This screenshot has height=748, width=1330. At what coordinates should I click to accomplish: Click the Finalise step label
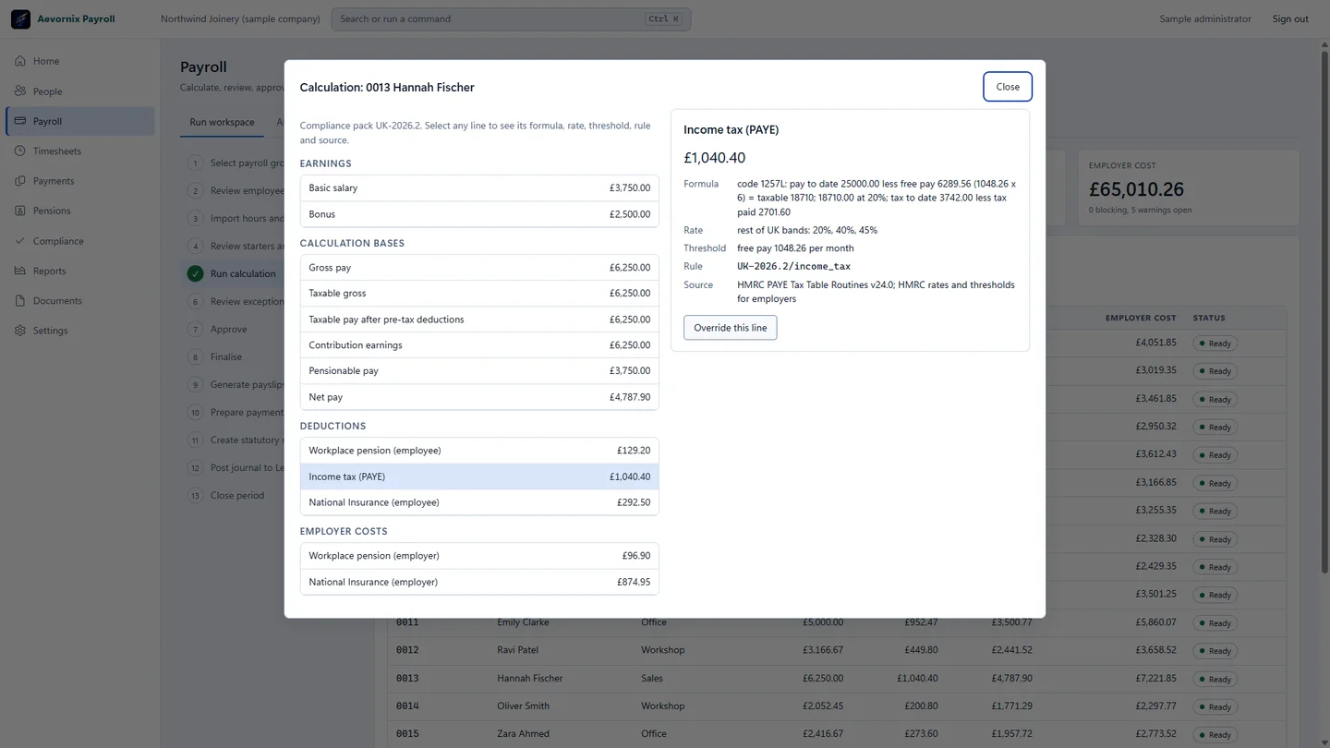(226, 356)
